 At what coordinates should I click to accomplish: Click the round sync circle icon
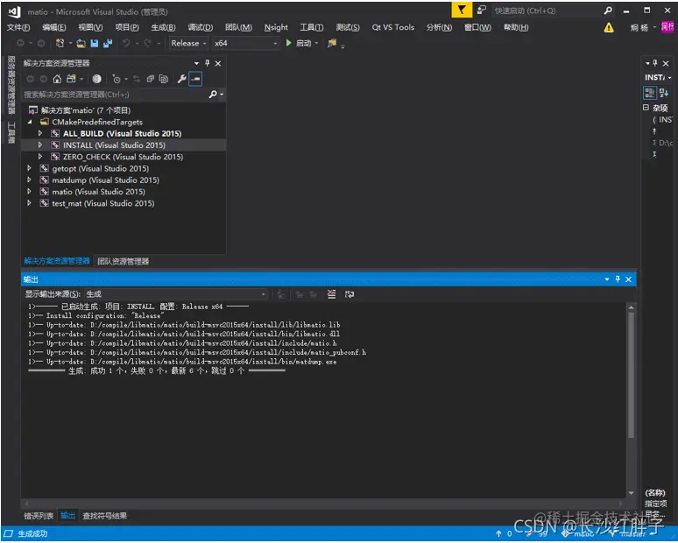point(97,79)
